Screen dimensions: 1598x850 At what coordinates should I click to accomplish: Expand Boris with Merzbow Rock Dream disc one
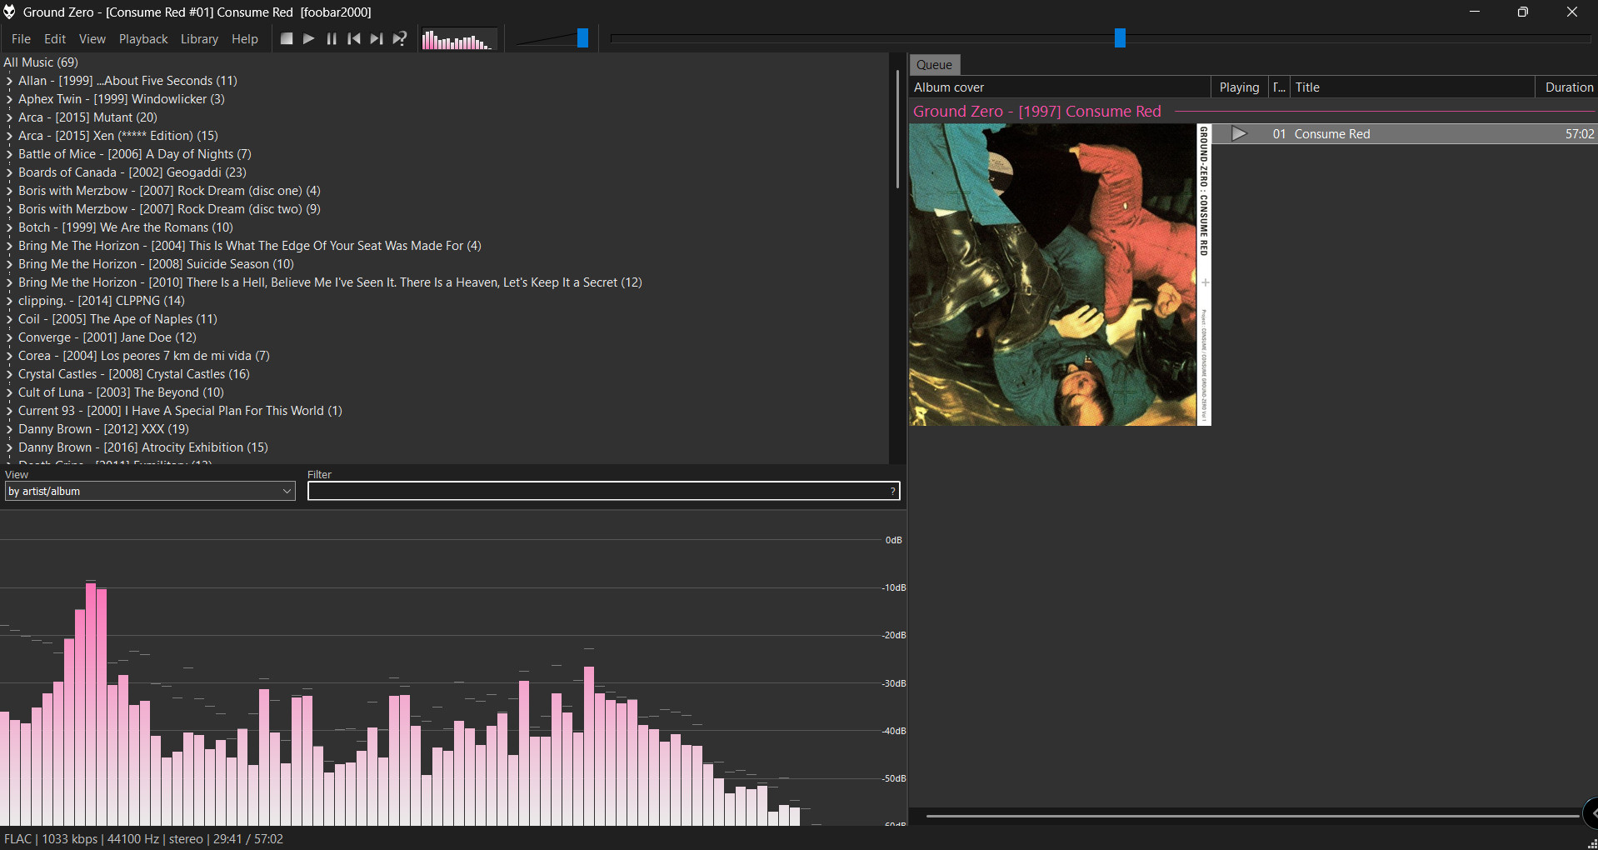pyautogui.click(x=9, y=191)
